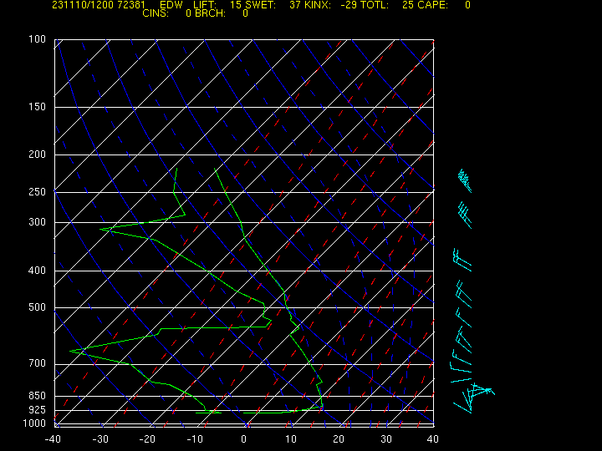This screenshot has height=451, width=602.
Task: Click the topmost cyan wind barb
Action: coord(465,180)
